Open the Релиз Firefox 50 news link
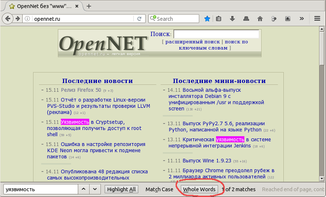Image resolution: width=326 pixels, height=197 pixels. click(x=81, y=90)
